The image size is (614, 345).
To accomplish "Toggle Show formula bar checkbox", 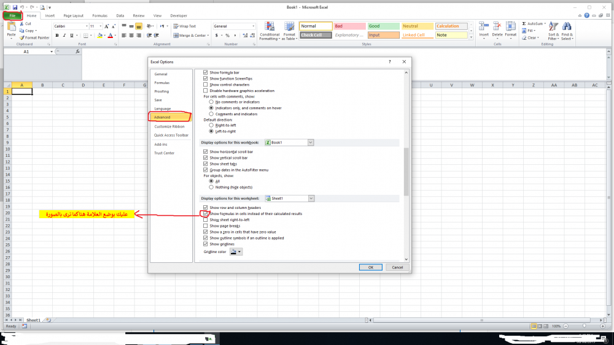I will pos(205,73).
